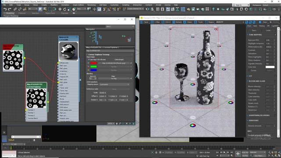Image resolution: width=281 pixels, height=158 pixels.
Task: Open the Mapping space dropdown
Action: [114, 84]
